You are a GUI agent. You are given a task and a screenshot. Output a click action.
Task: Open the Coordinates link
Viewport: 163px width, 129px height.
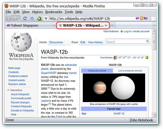[x=106, y=58]
